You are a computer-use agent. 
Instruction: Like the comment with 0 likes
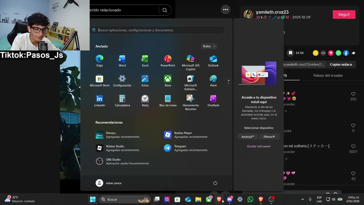353,126
